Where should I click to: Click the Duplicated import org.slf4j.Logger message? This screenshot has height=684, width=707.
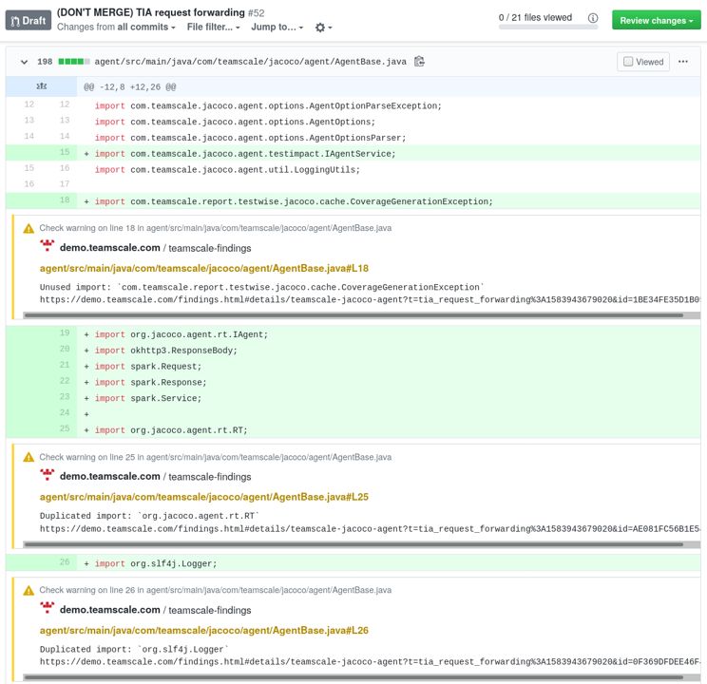[x=134, y=649]
